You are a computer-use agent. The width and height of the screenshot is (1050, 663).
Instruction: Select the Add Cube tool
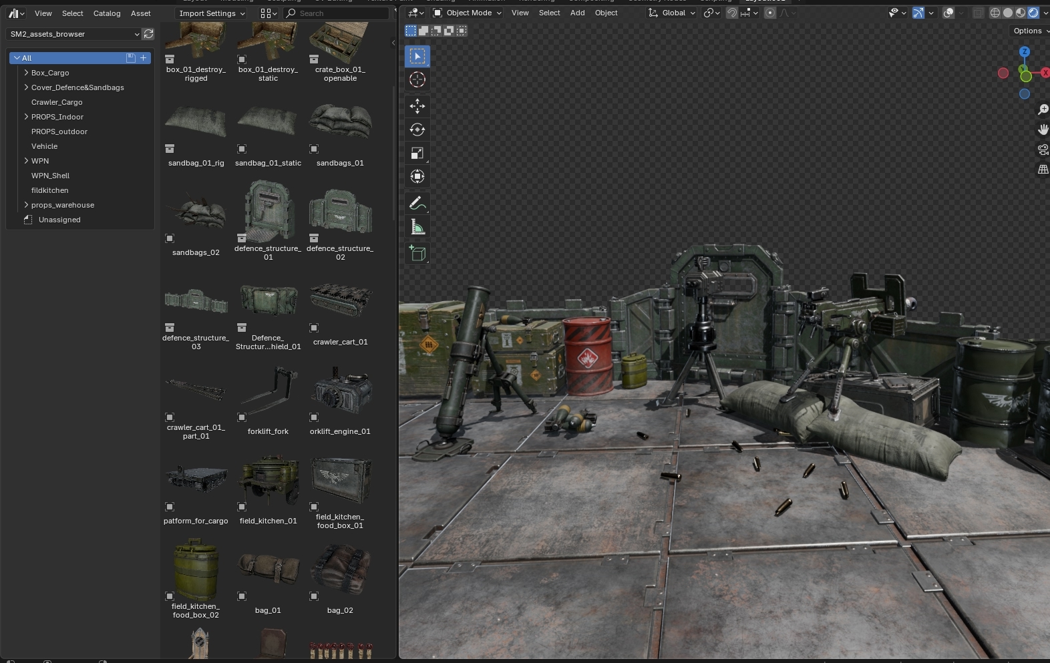coord(417,253)
